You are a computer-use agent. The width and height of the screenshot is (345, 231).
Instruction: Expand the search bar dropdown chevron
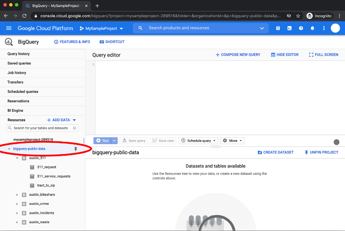tap(262, 28)
